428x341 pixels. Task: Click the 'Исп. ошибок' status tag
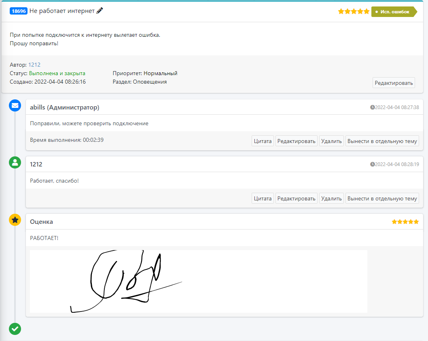coord(394,12)
